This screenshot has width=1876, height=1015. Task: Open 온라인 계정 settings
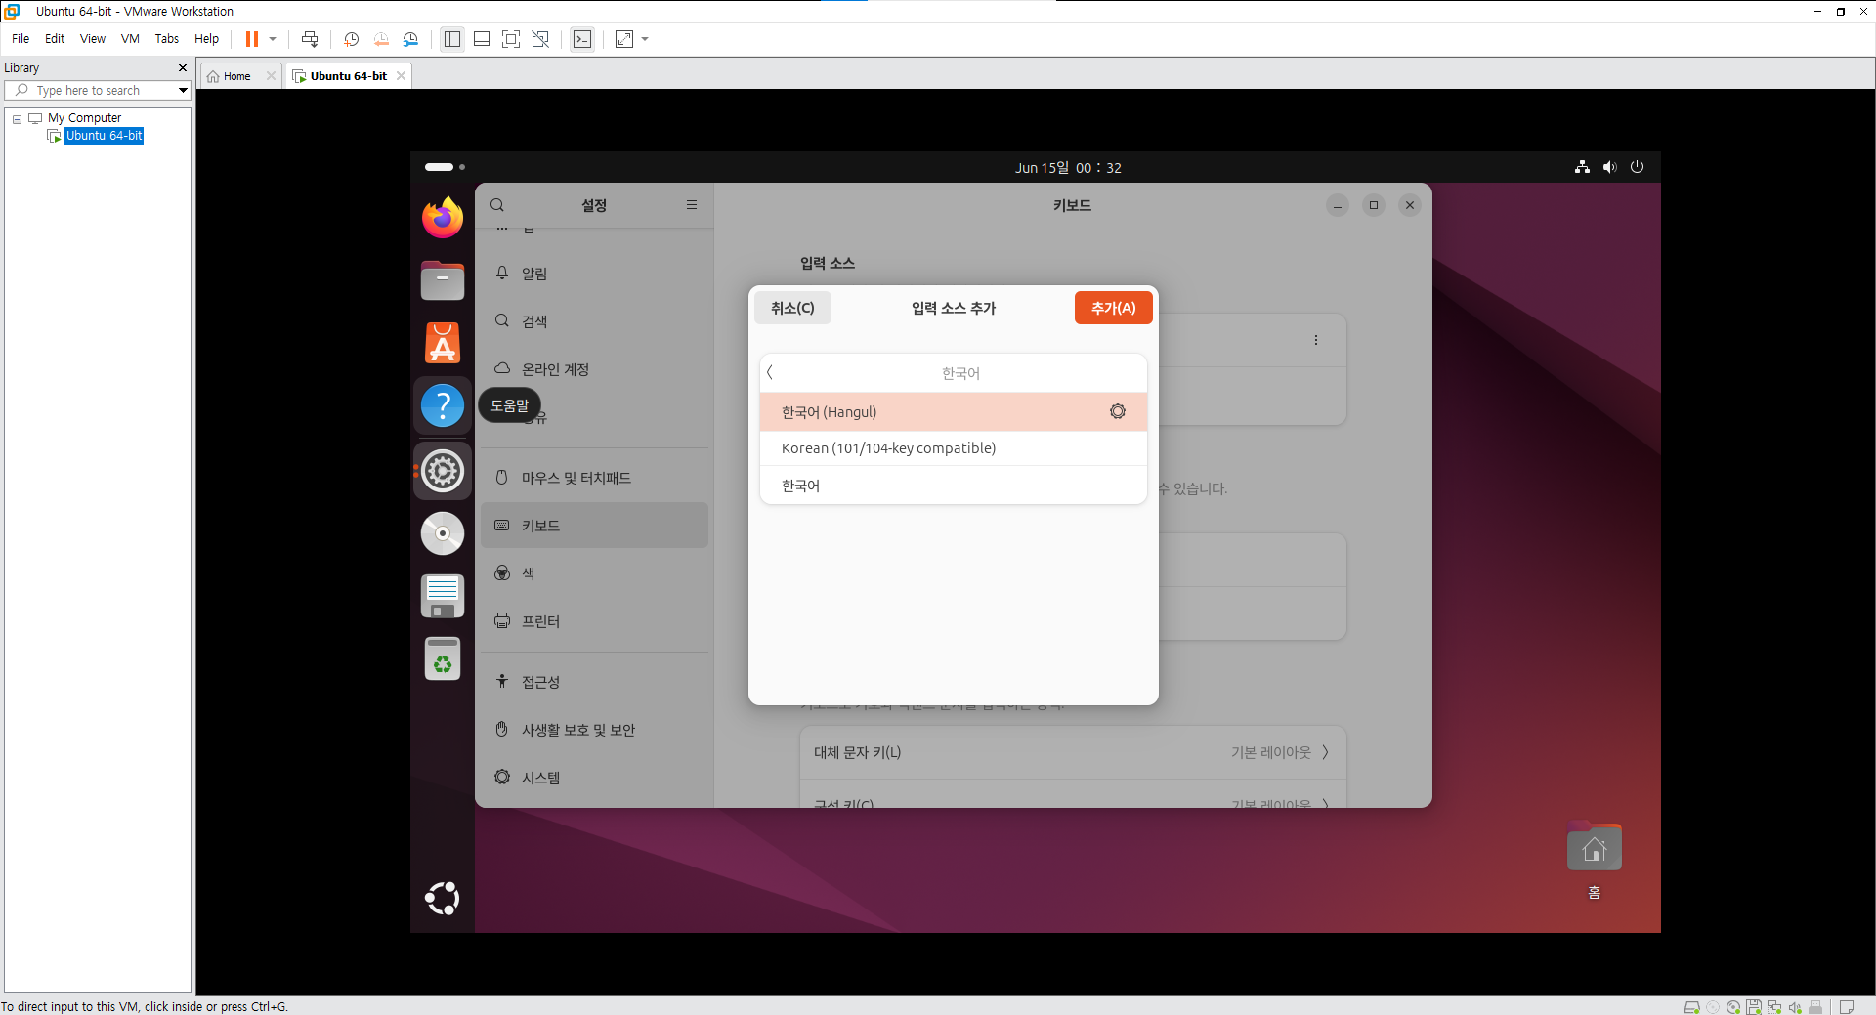pyautogui.click(x=594, y=369)
